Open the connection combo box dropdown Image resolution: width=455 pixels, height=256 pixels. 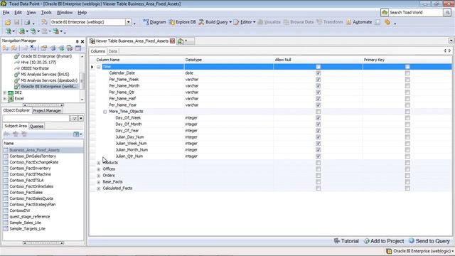click(128, 22)
